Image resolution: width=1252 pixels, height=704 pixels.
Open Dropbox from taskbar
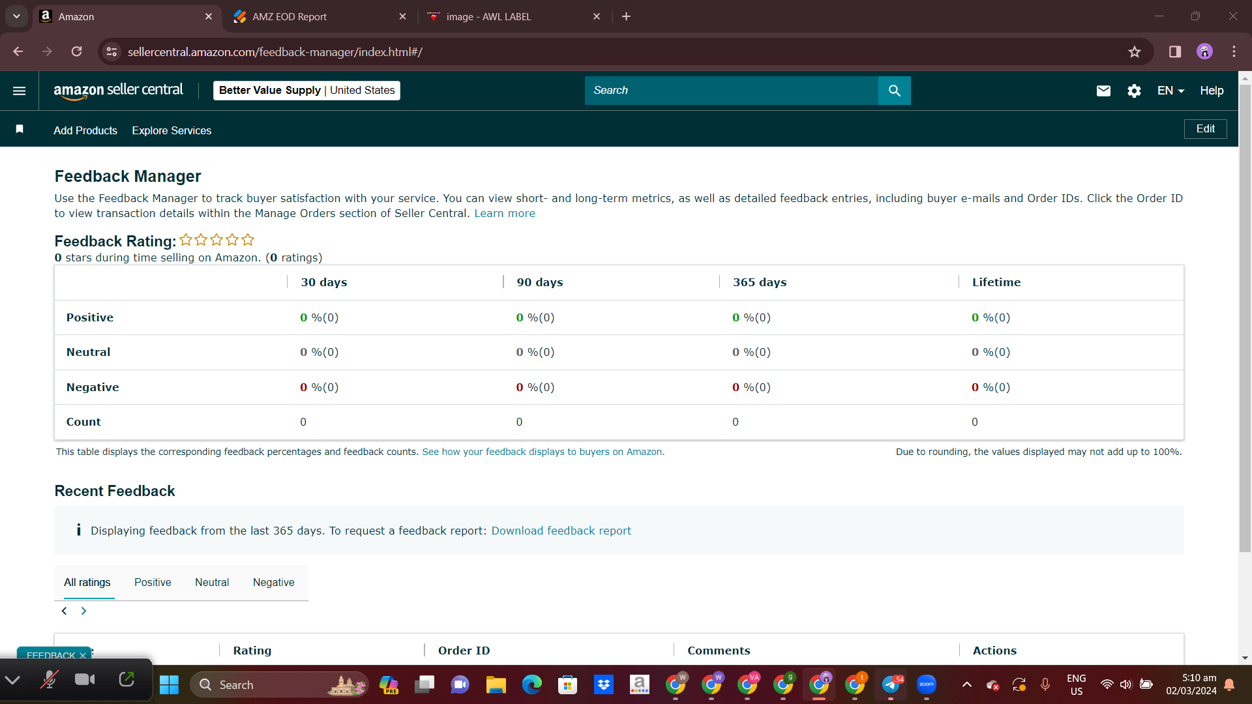(x=604, y=684)
